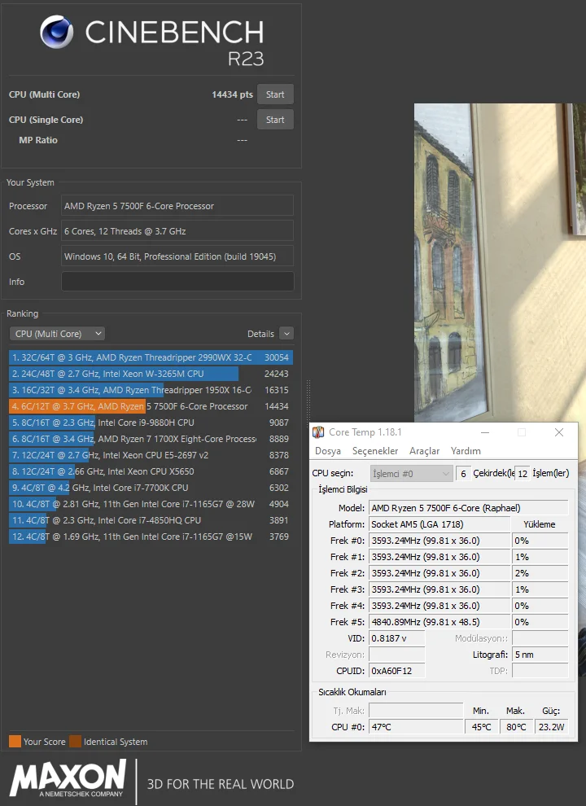This screenshot has height=806, width=586.
Task: Click the Min. 45°C temperature value
Action: click(x=481, y=727)
